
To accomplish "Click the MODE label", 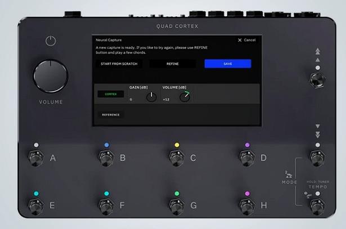I will pos(290,182).
